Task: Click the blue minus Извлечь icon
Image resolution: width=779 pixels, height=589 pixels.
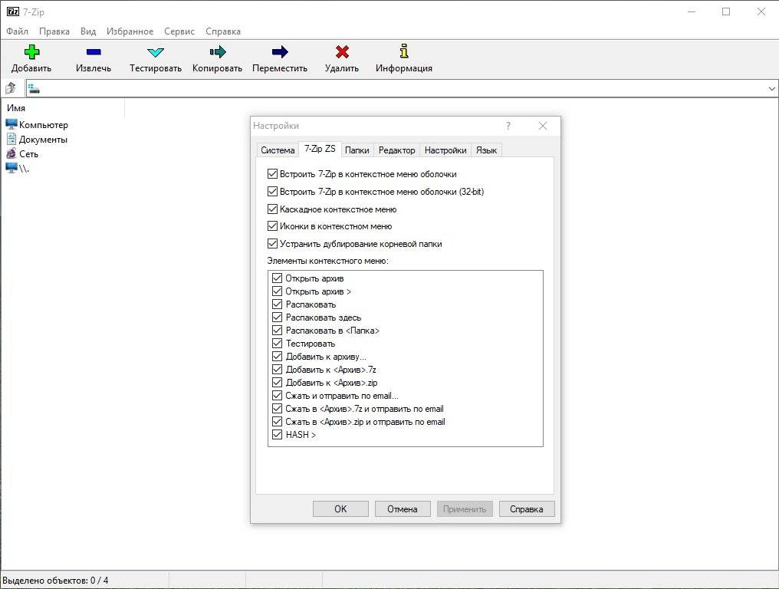Action: pyautogui.click(x=94, y=51)
